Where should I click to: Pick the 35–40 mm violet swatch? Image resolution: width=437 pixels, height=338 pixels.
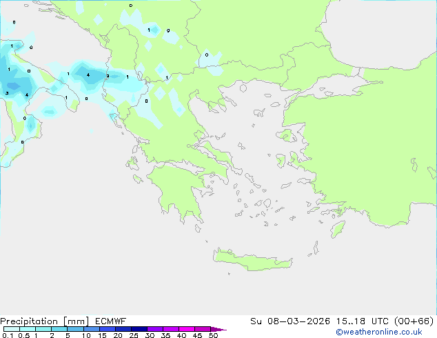click(x=171, y=329)
